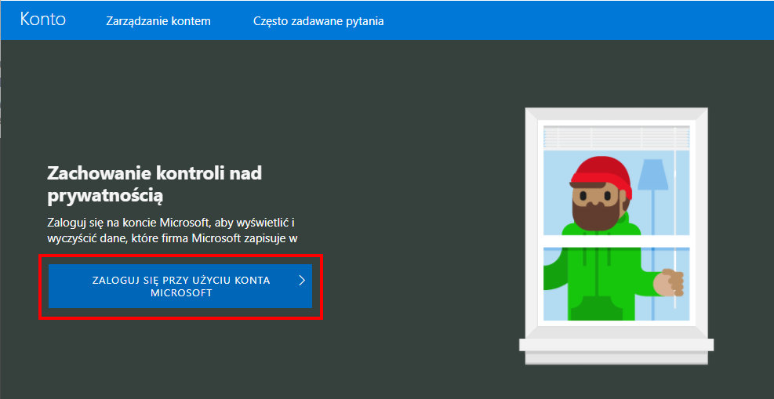Go to Często zadawane pytania
This screenshot has width=774, height=399.
pyautogui.click(x=318, y=21)
